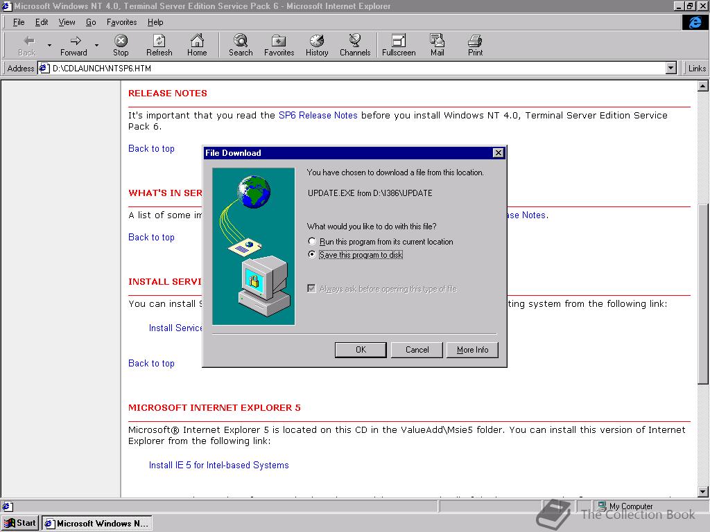710x532 pixels.
Task: Click the Address input field
Action: pyautogui.click(x=358, y=69)
